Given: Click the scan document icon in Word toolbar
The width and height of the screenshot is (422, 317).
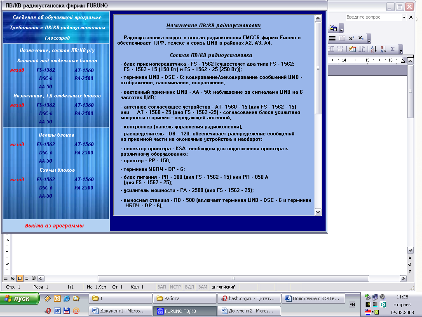Looking at the screenshot, I should 333,28.
